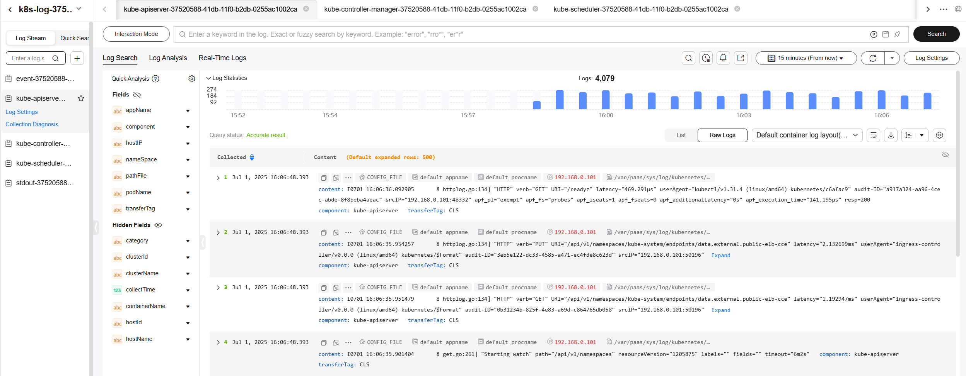The height and width of the screenshot is (376, 966).
Task: Click the Interaction Mode button
Action: tap(136, 34)
